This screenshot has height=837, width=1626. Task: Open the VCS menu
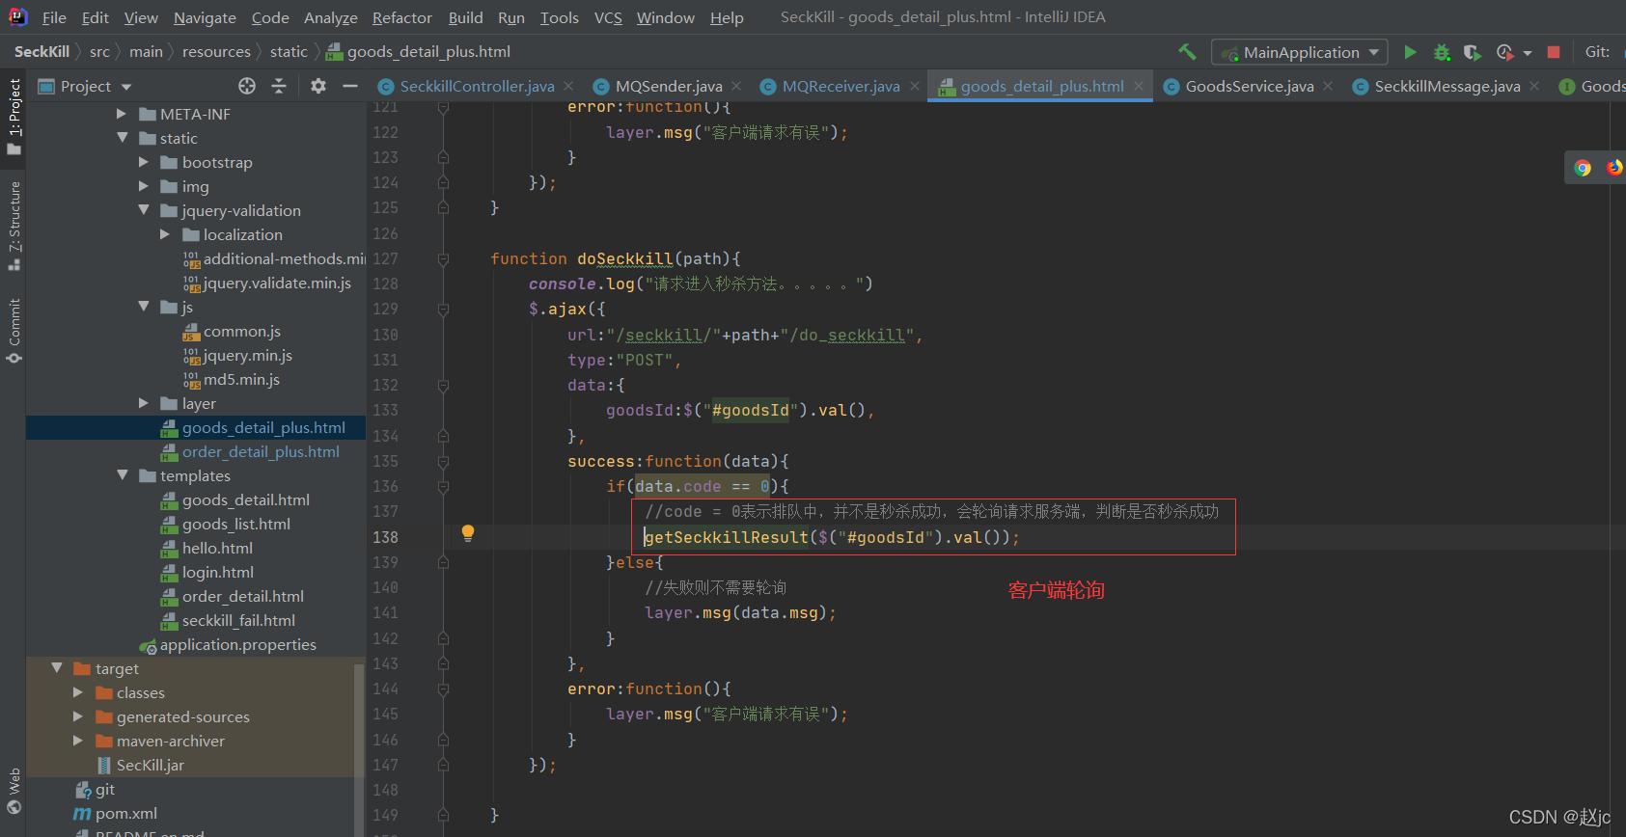(x=608, y=17)
